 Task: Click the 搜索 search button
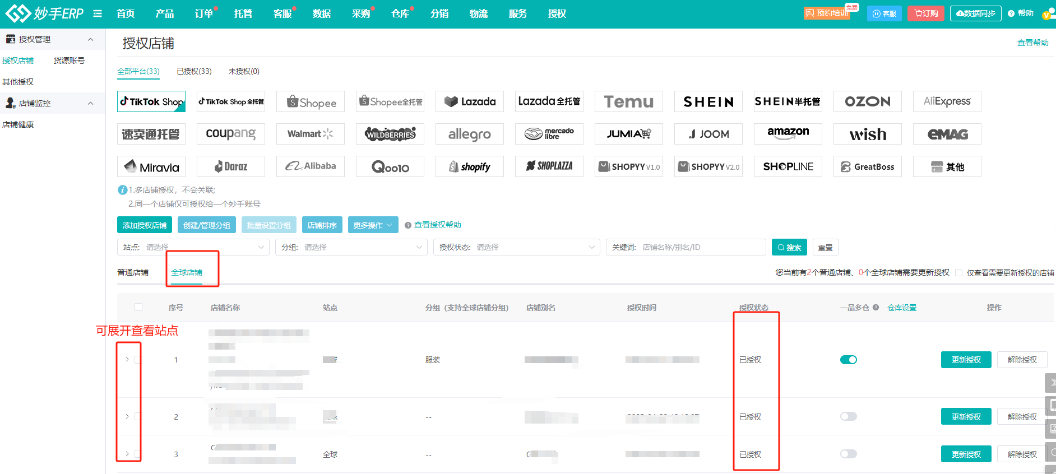tap(789, 247)
